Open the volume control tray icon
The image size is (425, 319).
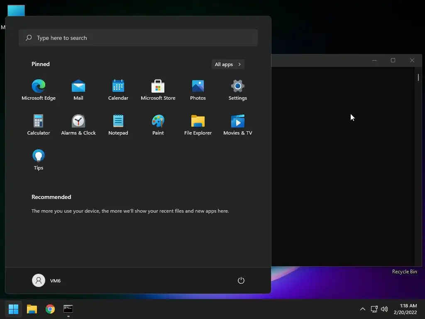384,309
